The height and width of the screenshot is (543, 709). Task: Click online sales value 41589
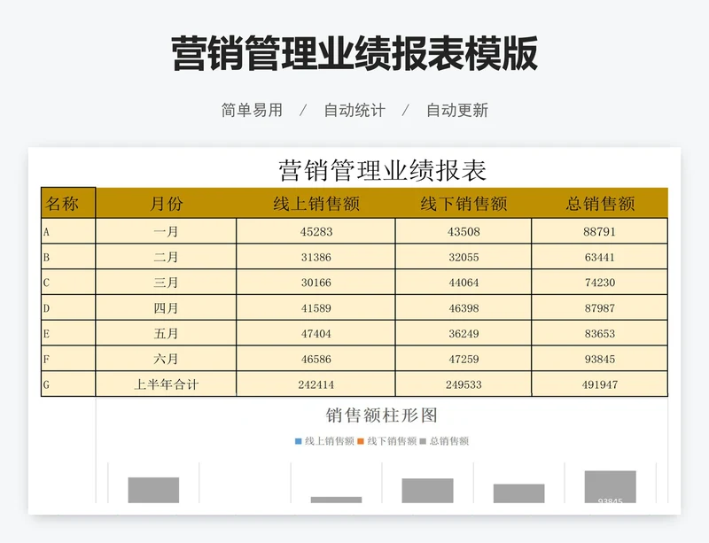coord(316,308)
